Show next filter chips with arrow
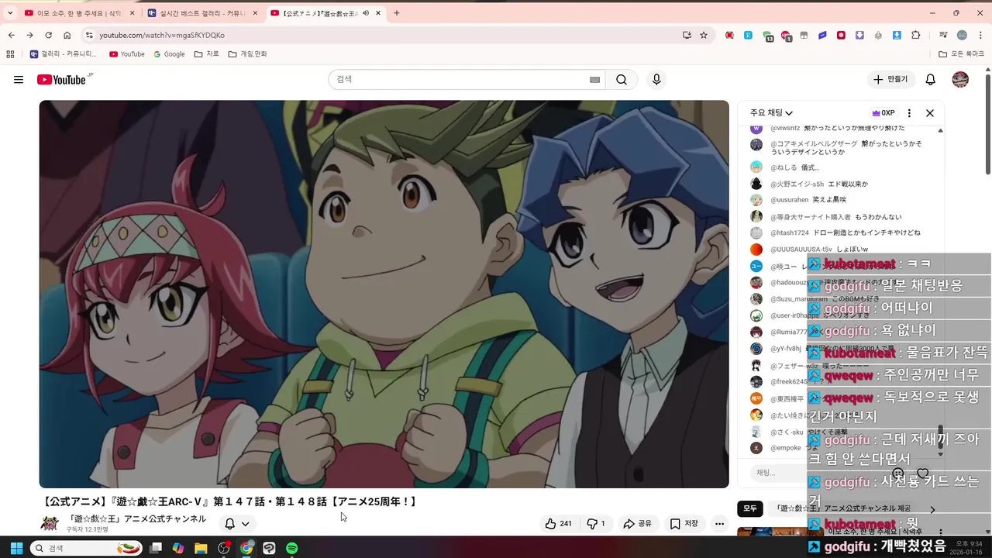 [932, 509]
